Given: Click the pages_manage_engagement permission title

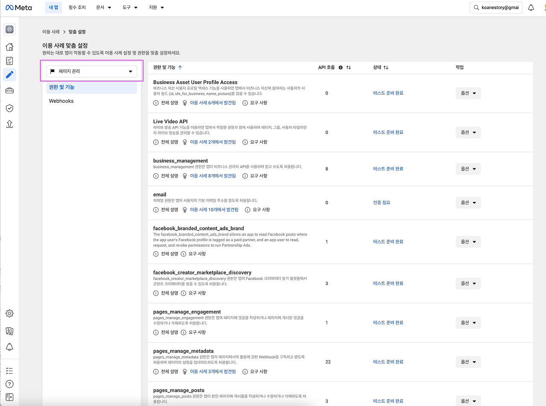Looking at the screenshot, I should tap(187, 312).
